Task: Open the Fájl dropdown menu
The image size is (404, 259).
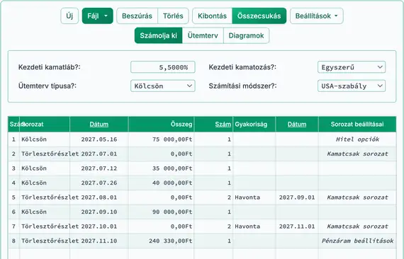Action: [97, 16]
